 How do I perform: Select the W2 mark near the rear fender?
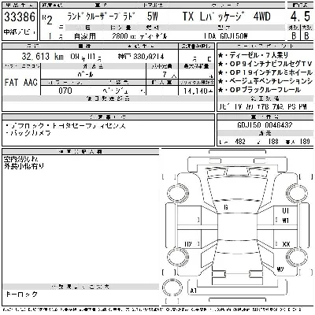(280, 269)
